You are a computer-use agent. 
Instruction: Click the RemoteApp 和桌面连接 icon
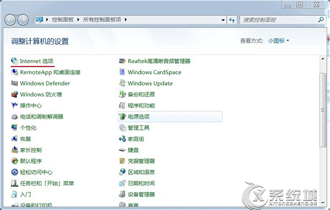(x=14, y=72)
